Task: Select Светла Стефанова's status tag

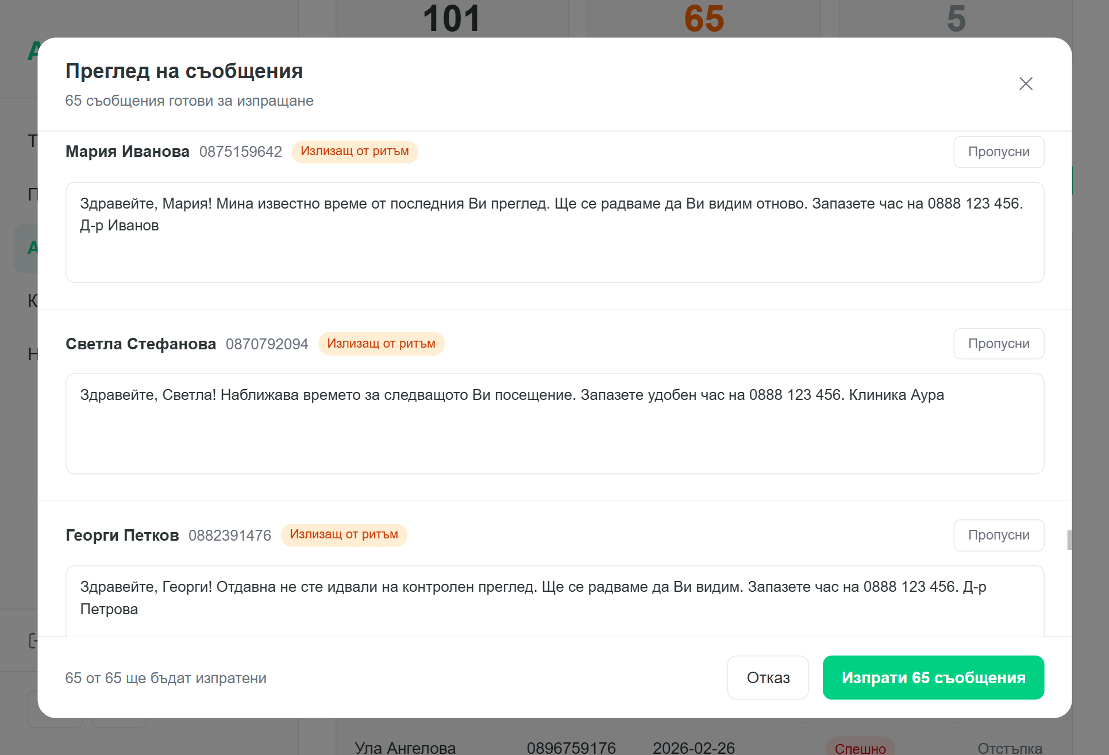Action: click(381, 344)
